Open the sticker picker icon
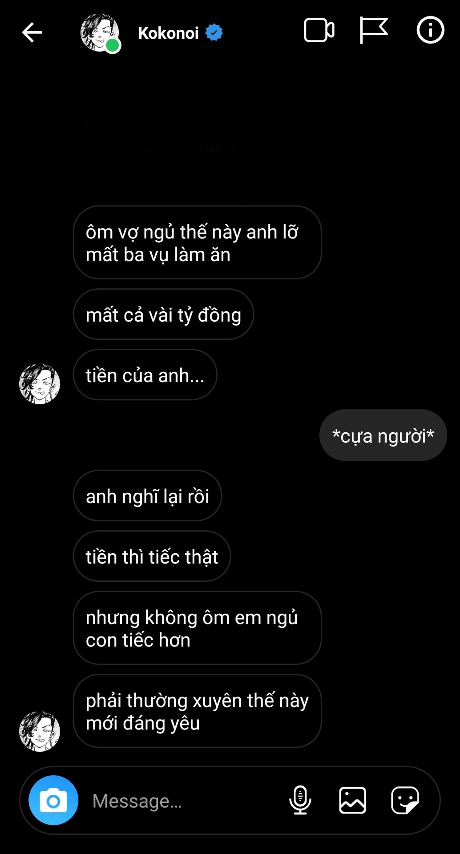This screenshot has width=460, height=854. pyautogui.click(x=405, y=800)
